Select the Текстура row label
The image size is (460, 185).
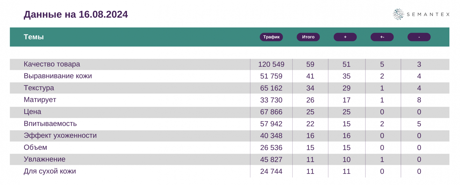39,88
